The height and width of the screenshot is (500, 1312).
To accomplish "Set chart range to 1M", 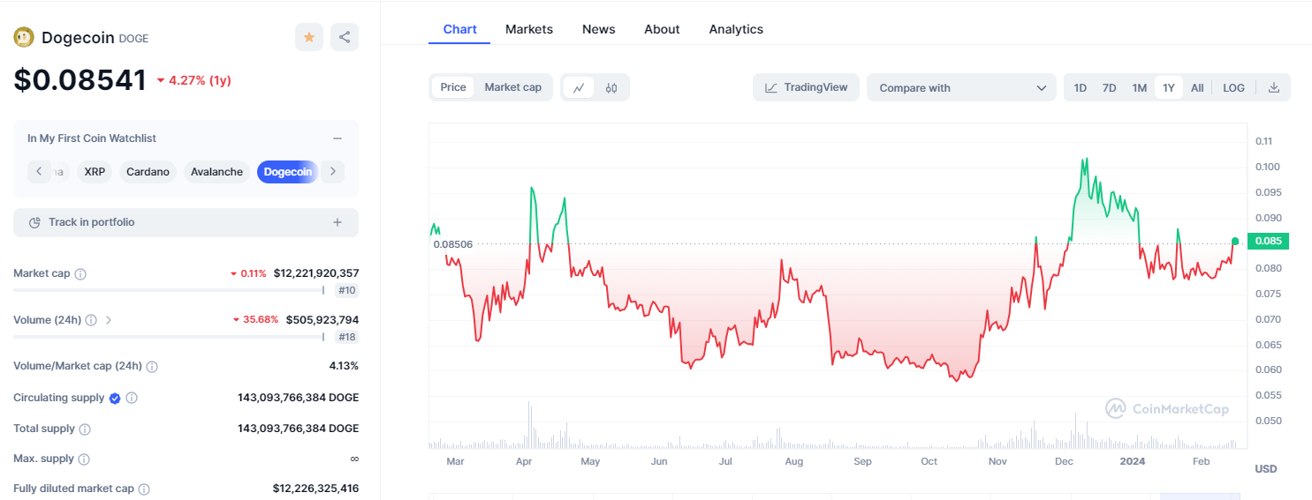I will (x=1139, y=87).
